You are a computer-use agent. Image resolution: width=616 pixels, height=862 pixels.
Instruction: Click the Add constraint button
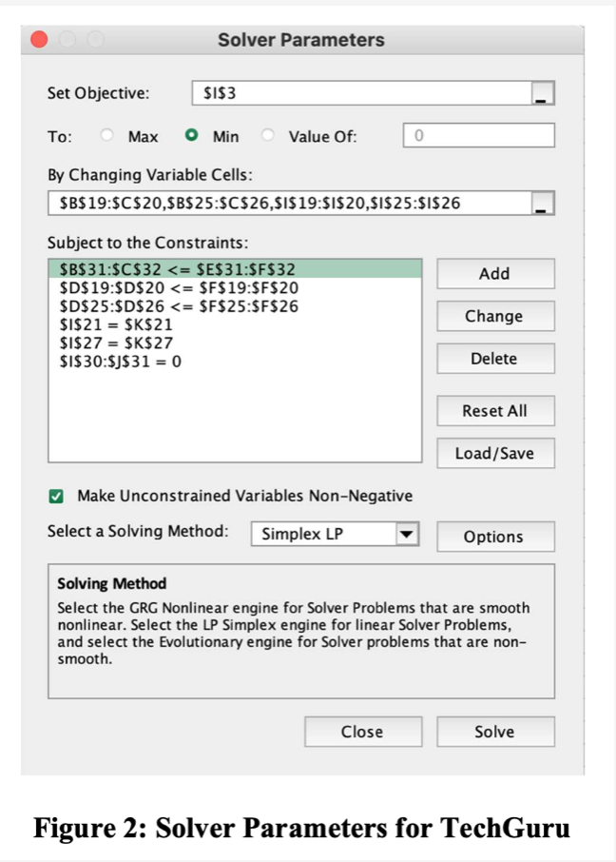point(495,273)
